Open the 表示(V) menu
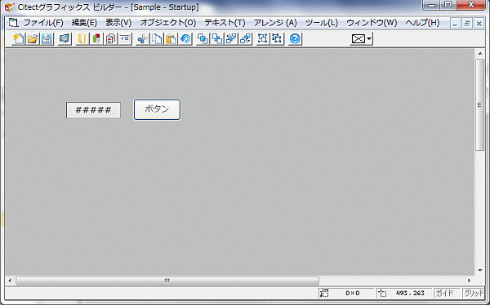The image size is (490, 305). click(x=118, y=23)
